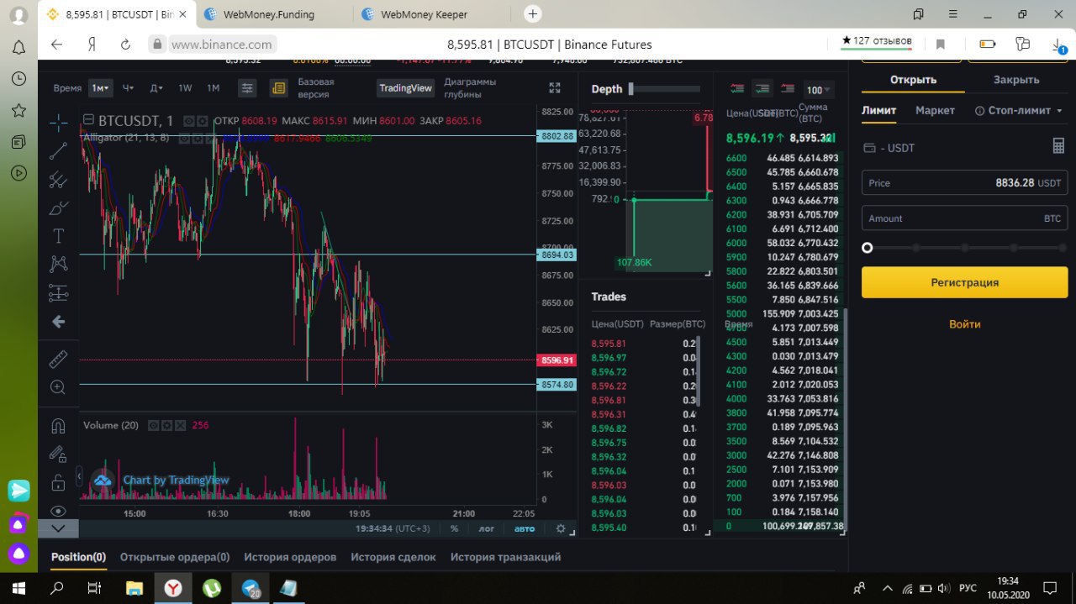The height and width of the screenshot is (604, 1076).
Task: Select the text annotation tool
Action: 58,236
